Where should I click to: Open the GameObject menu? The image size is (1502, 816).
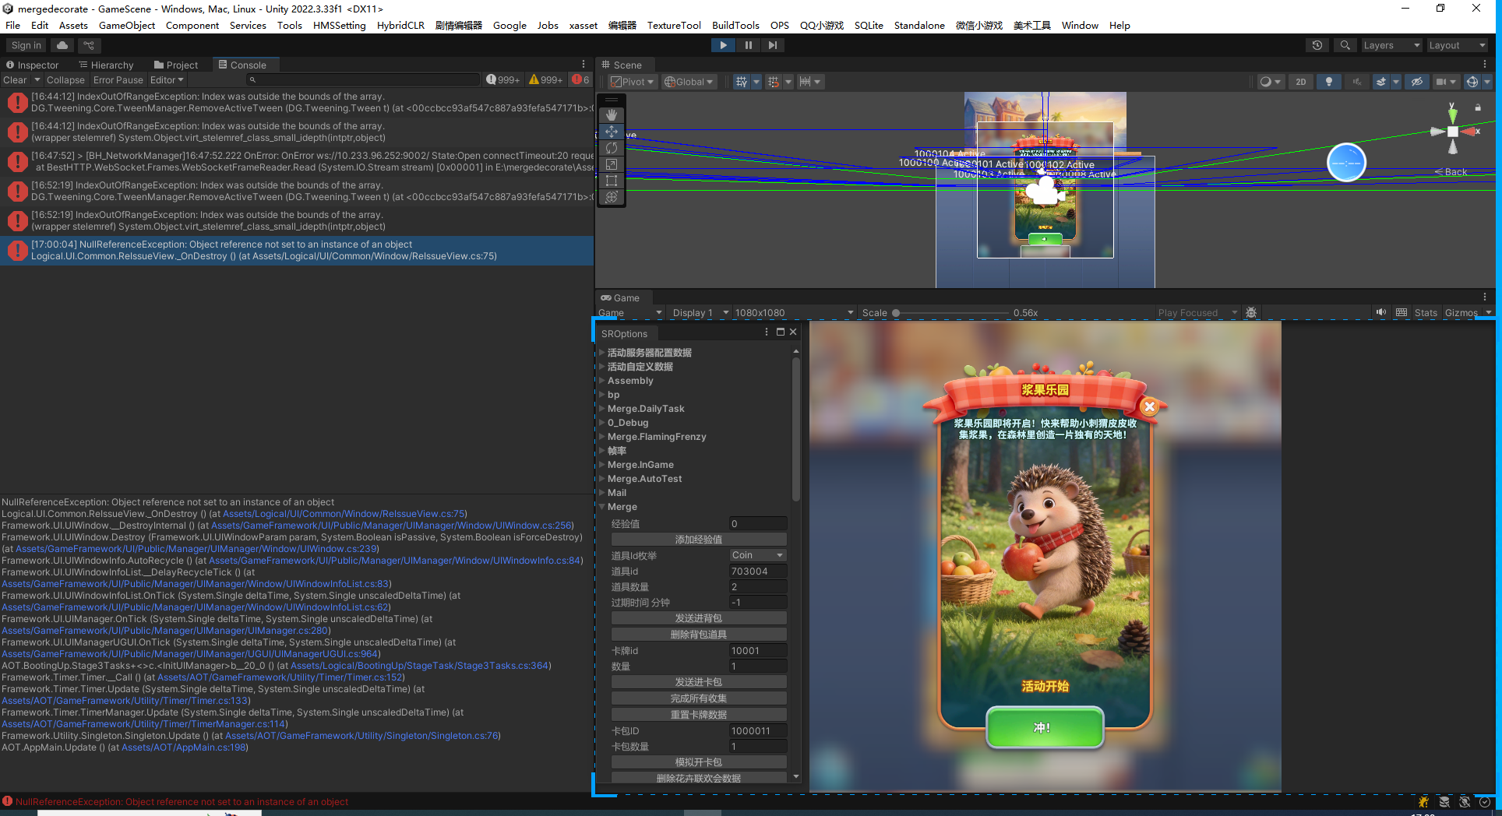pos(126,26)
